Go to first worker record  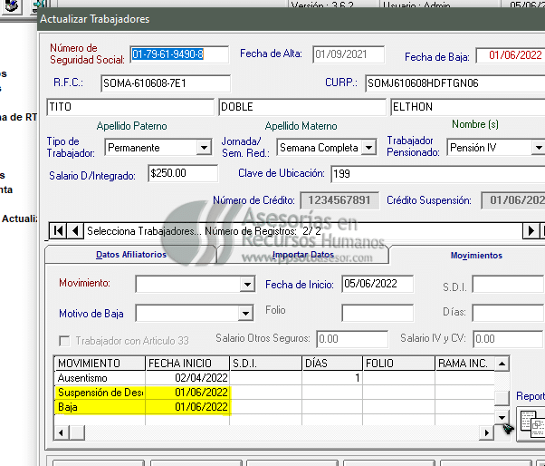point(59,230)
